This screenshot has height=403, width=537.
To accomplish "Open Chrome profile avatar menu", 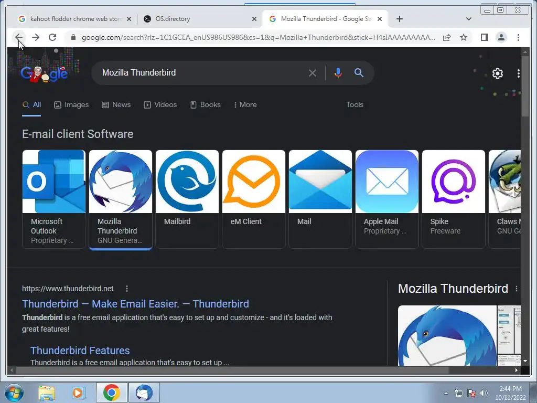I will click(x=501, y=37).
